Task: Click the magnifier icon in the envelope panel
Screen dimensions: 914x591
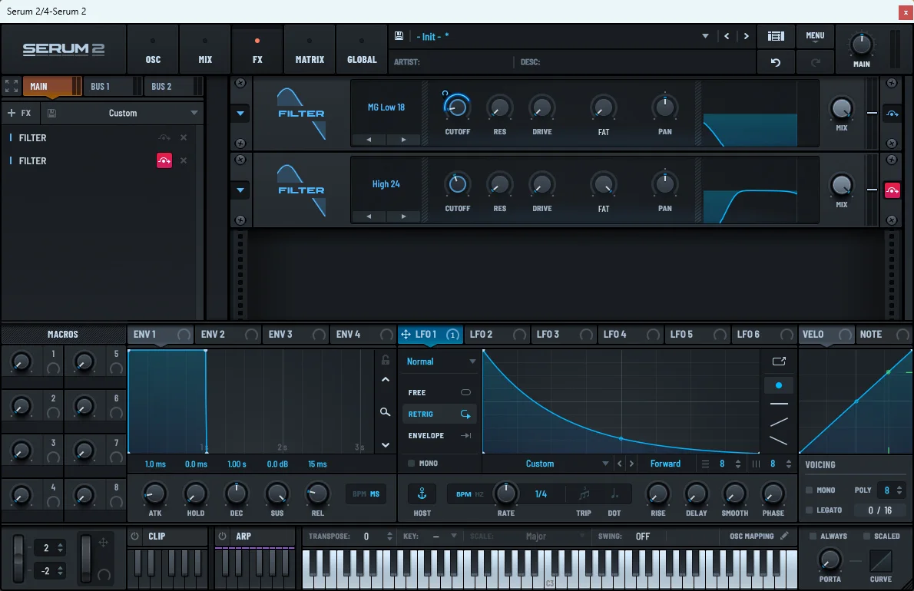Action: click(x=385, y=412)
